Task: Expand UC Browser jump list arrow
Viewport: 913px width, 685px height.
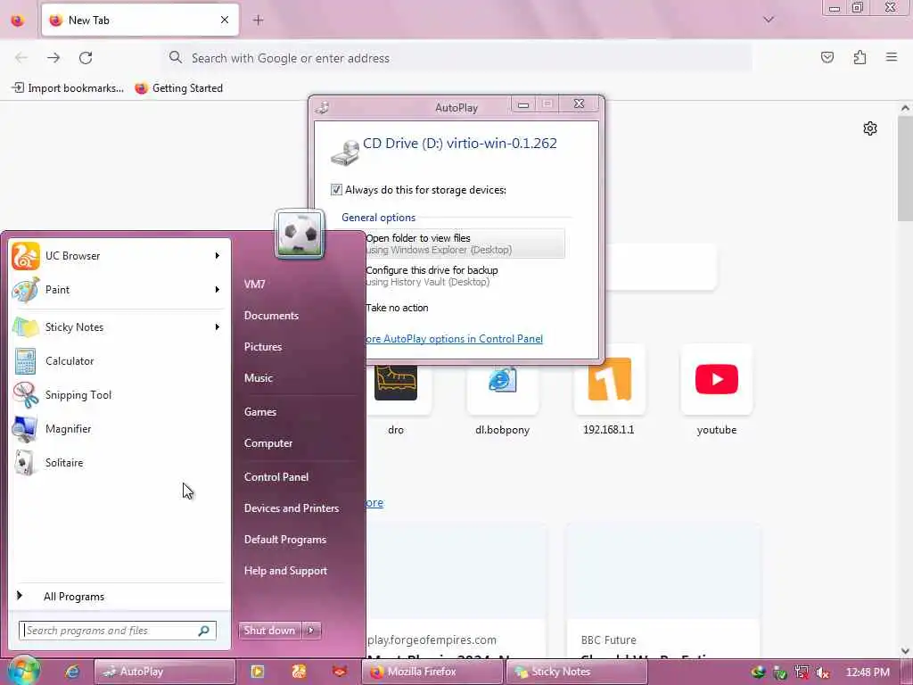Action: point(218,256)
